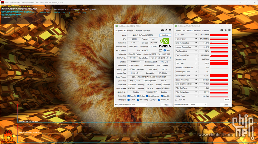Click the GPU-Z app icon in left window title
Viewport: 258px width, 144px height.
(x=116, y=26)
